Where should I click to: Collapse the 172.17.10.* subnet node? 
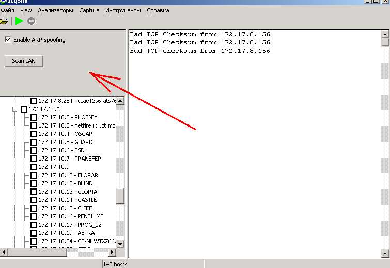[14, 109]
